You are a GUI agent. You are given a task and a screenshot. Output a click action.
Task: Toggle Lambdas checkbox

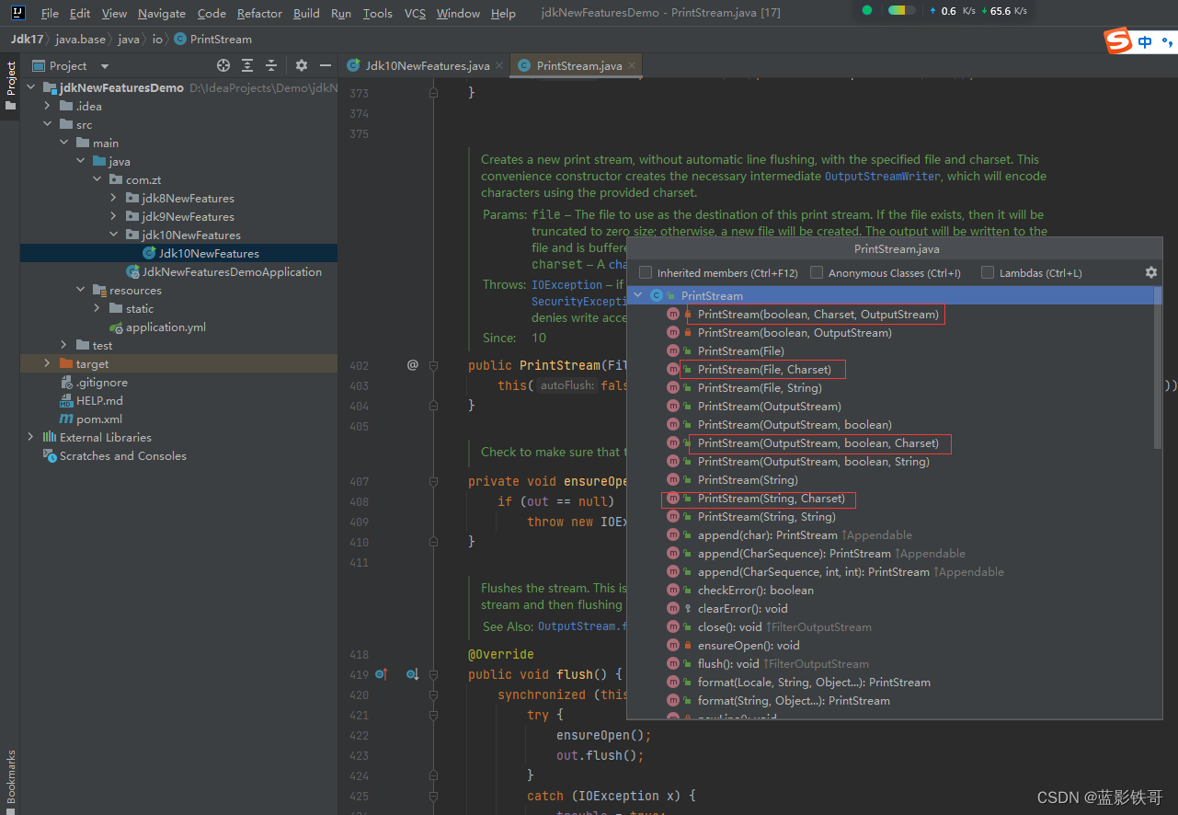click(988, 272)
